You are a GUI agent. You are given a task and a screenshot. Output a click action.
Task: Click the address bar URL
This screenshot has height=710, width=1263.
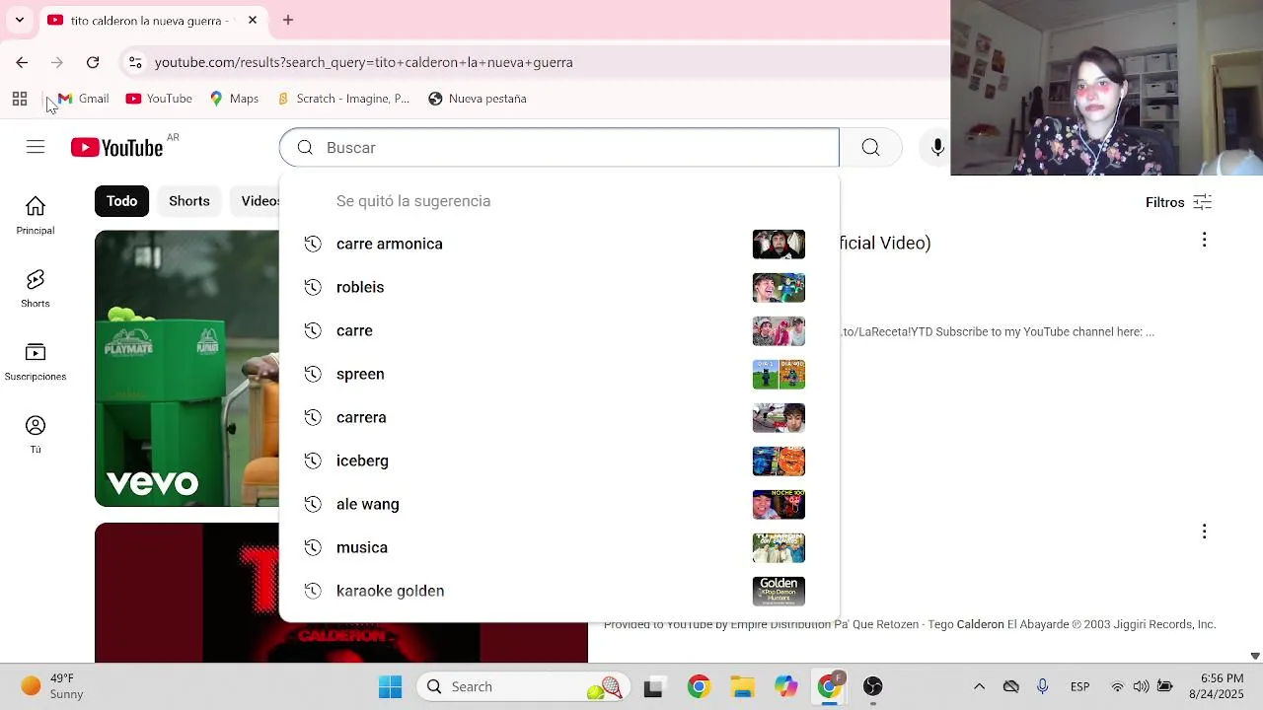click(364, 62)
